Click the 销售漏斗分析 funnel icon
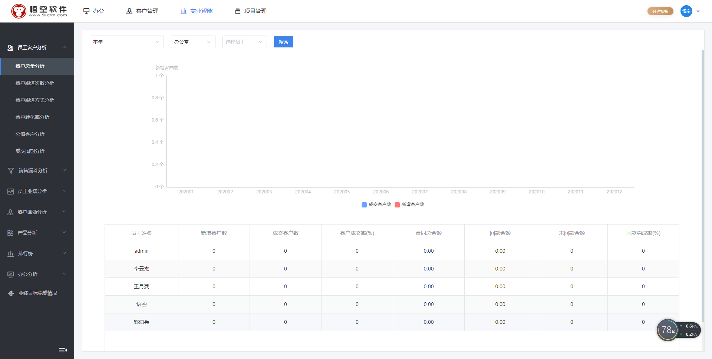712x359 pixels. coord(11,171)
